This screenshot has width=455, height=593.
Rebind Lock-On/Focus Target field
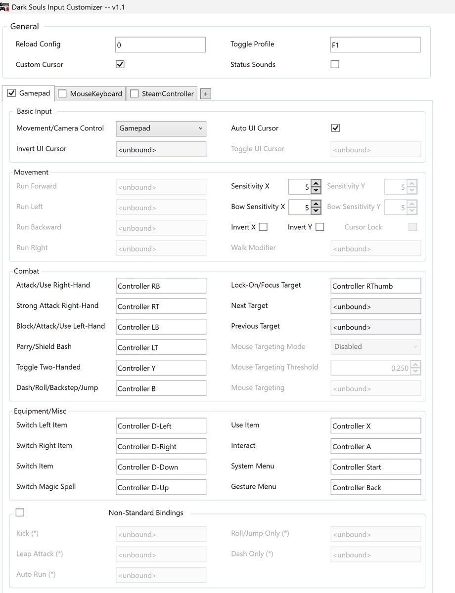point(376,286)
